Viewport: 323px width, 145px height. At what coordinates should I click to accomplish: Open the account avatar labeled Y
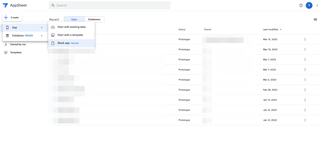click(309, 5)
